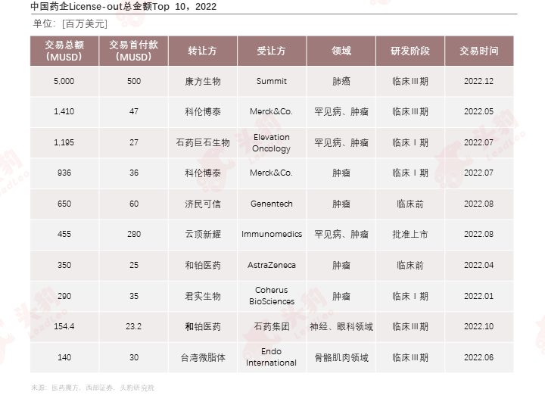Select the 936 total amount cell

64,173
